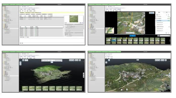This screenshot has height=98, width=176.
Task: Open the photo preview thumbnail in top-left window
Action: pos(74,19)
